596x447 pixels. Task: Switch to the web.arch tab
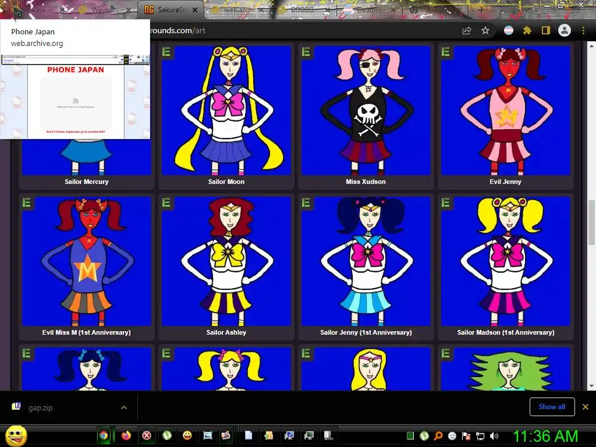pos(237,10)
